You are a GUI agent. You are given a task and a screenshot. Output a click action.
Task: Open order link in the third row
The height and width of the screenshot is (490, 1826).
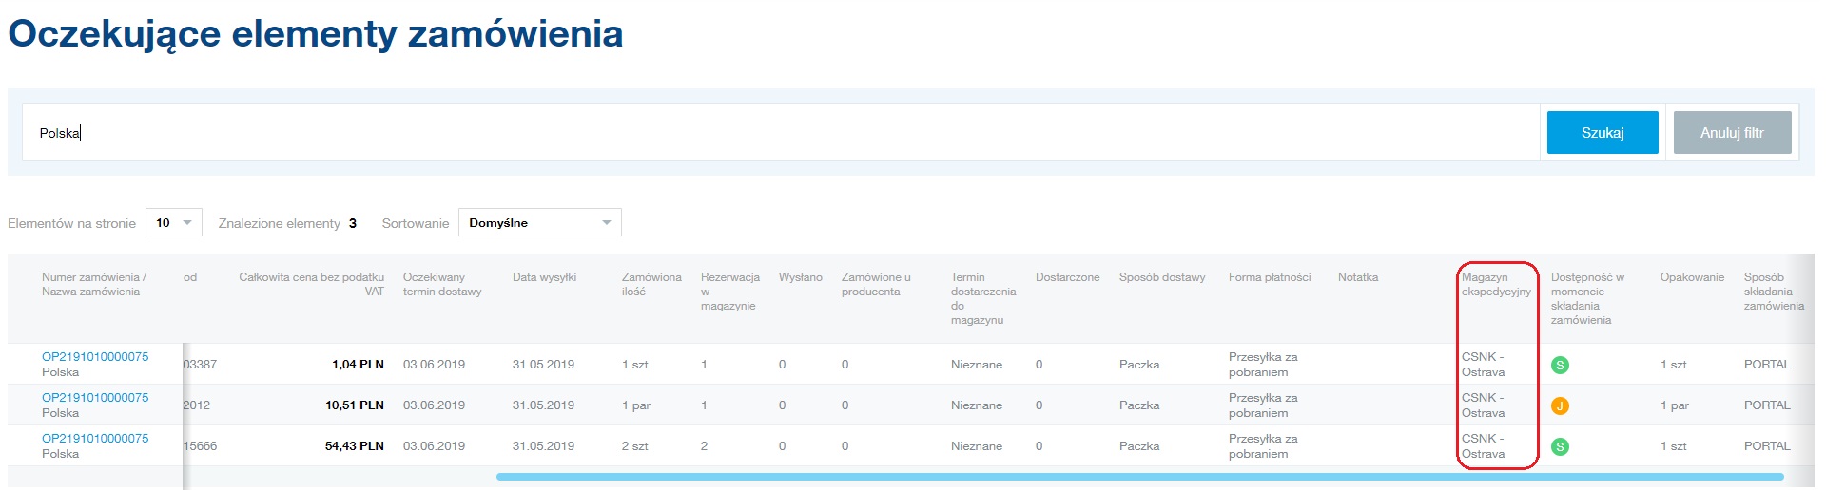[x=95, y=439]
